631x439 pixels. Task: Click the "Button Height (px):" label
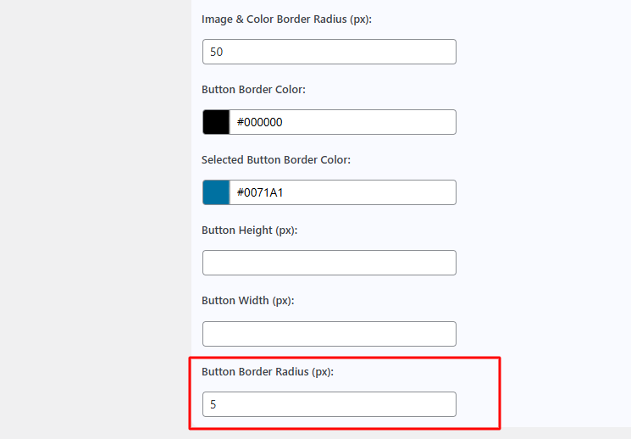click(x=250, y=230)
